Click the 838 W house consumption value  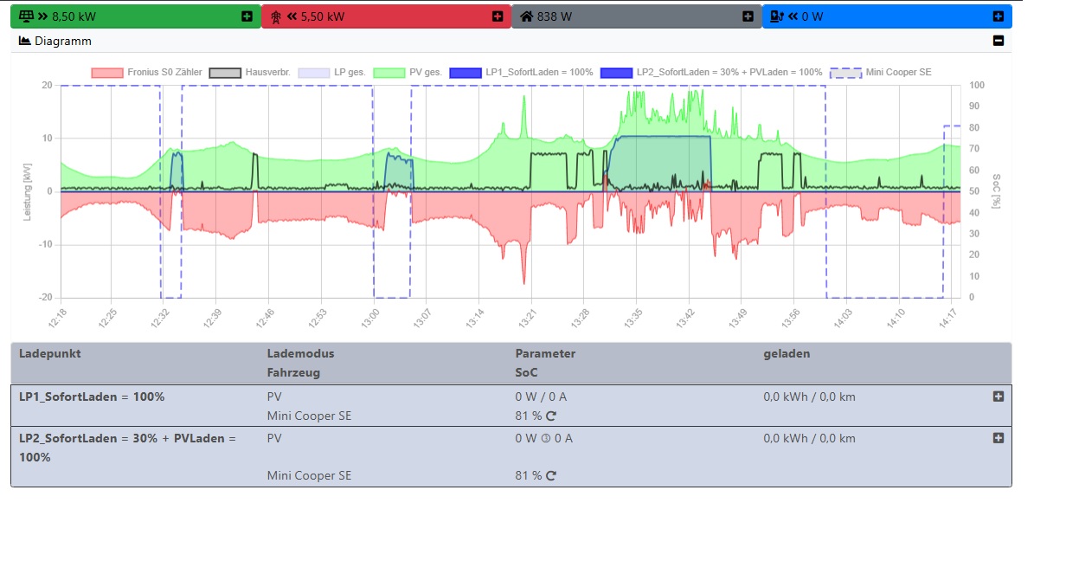point(554,16)
